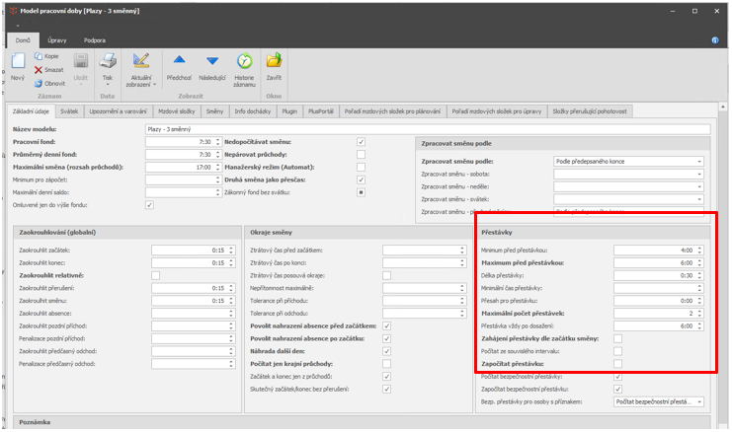Toggle Náhrada další den checkbox

click(386, 351)
